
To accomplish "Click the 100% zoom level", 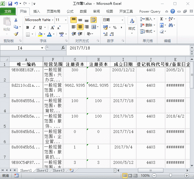I will click(145, 176).
